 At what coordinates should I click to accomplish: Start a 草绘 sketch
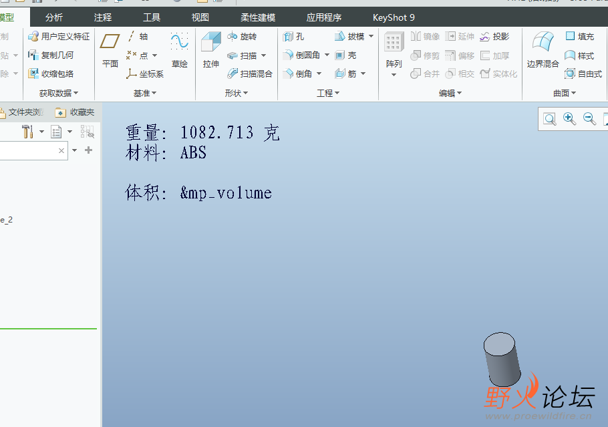180,50
